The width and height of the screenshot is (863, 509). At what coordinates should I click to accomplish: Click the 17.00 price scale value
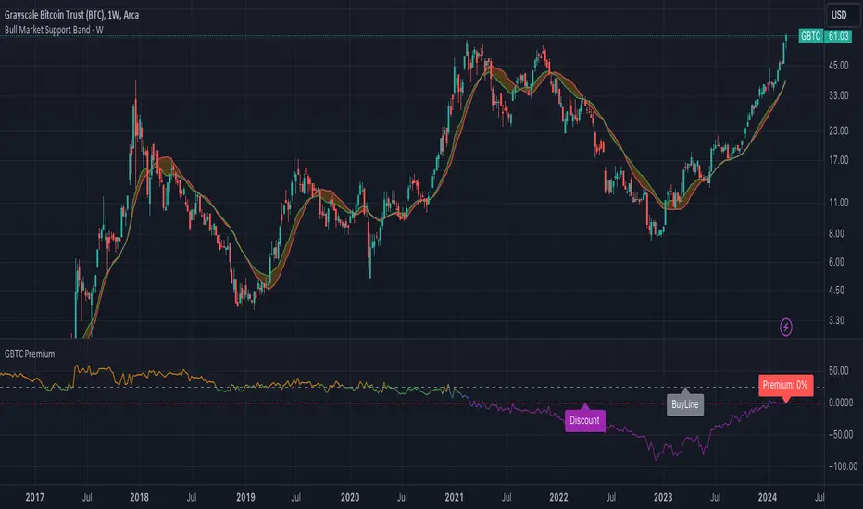[x=838, y=160]
